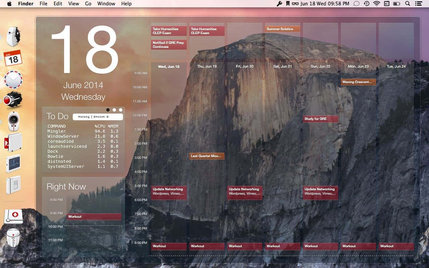Open the Messages speech bubble menu
Viewport: 429px width, 268px height.
(357, 4)
